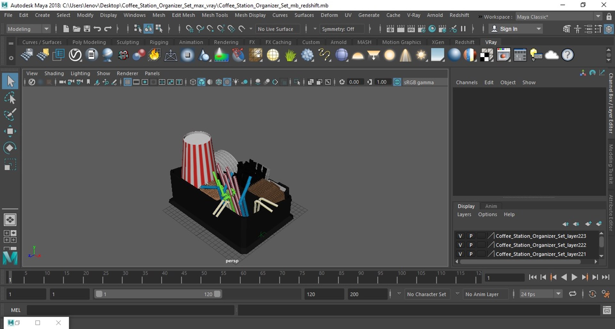Expand the 24 fps frame rate dropdown
The width and height of the screenshot is (615, 329).
pyautogui.click(x=541, y=294)
